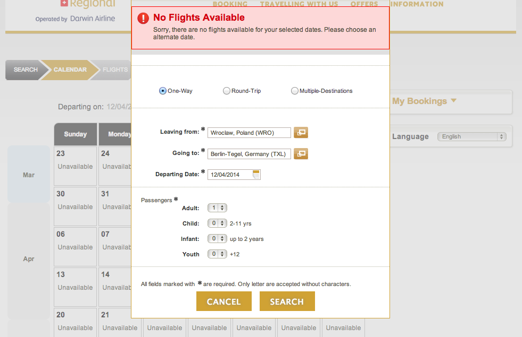Click calendar cell for date 21

click(120, 323)
